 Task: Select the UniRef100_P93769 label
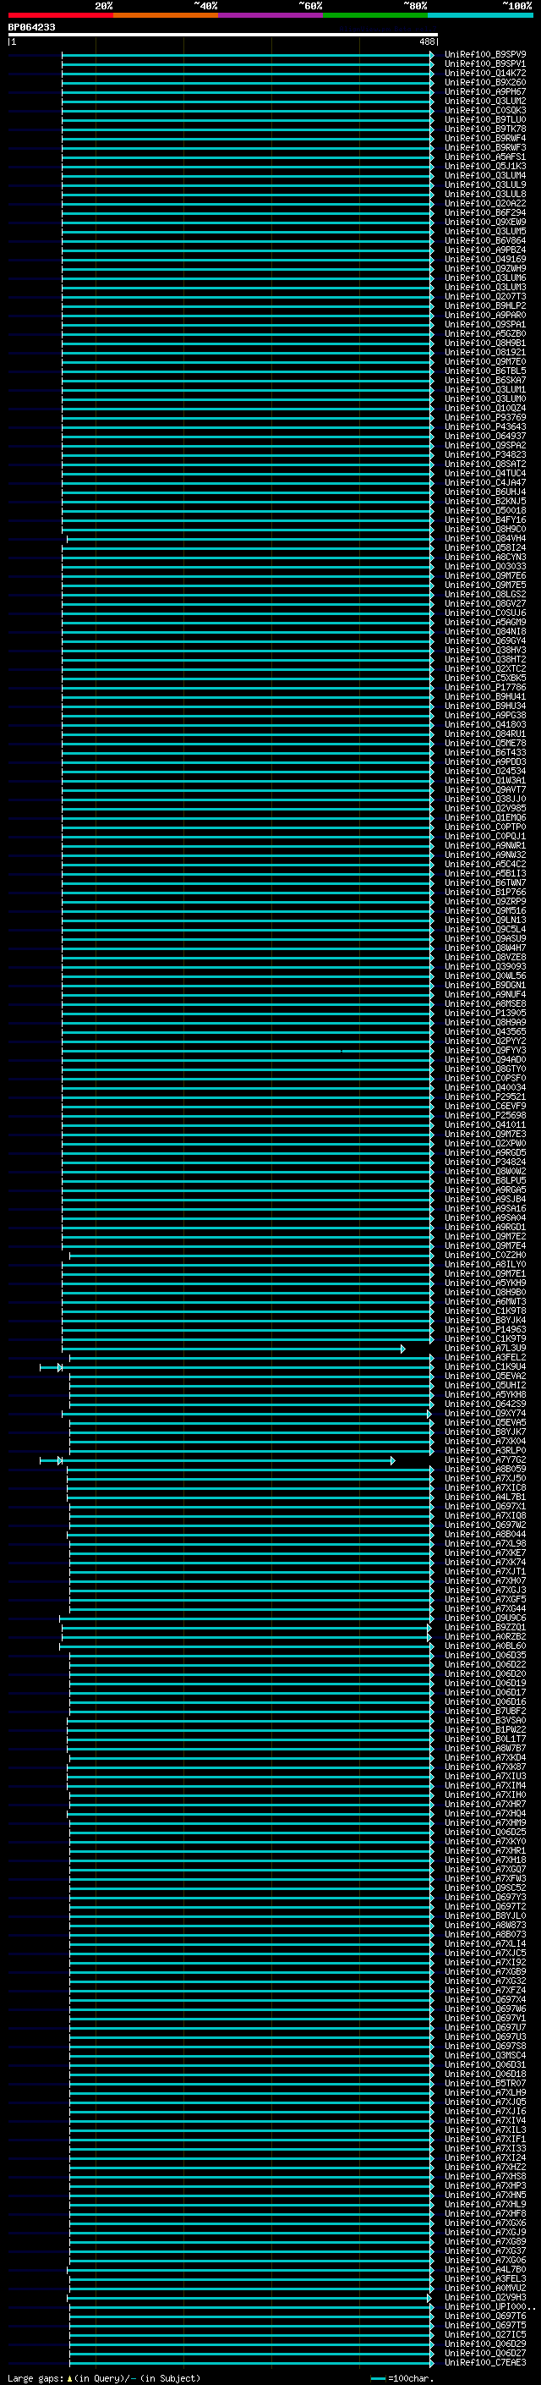(485, 418)
